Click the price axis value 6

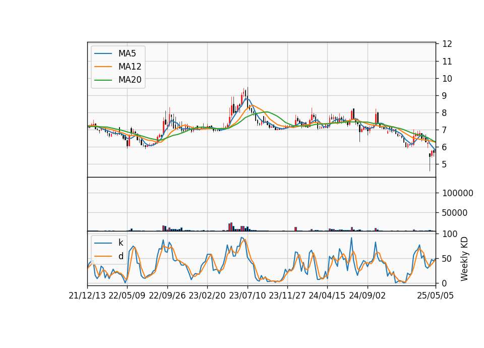(445, 147)
